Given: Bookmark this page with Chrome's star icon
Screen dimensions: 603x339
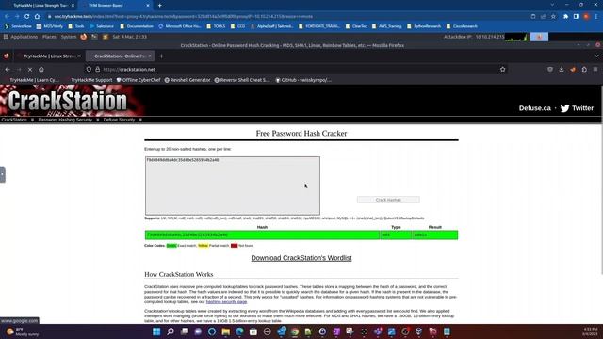Looking at the screenshot, I should 553,17.
